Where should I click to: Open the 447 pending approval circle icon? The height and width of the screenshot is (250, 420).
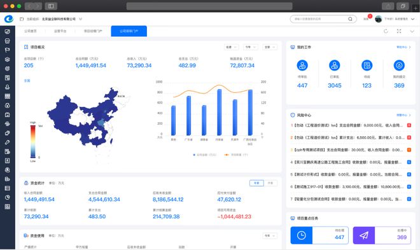tap(302, 66)
